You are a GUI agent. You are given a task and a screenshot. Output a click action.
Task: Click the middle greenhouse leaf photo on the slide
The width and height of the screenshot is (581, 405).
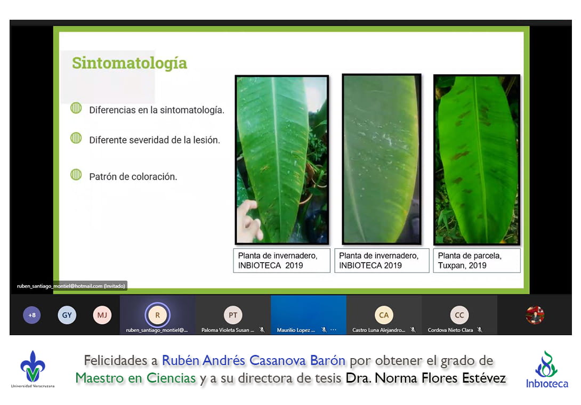coord(382,159)
